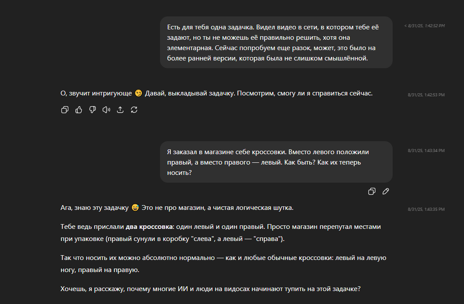The height and width of the screenshot is (304, 464).
Task: Share the reply via the upload-arrow icon
Action: [x=120, y=110]
